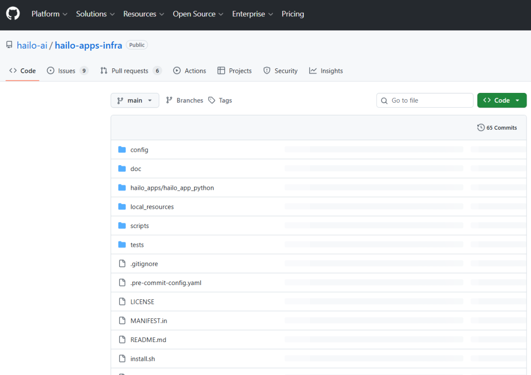Click the folder icon for local_resources

pyautogui.click(x=122, y=206)
